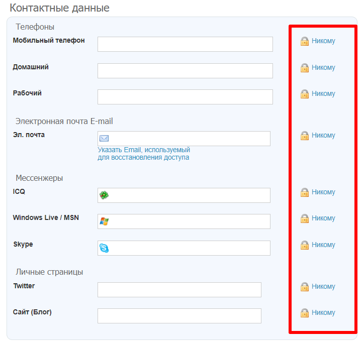
Task: Open Никому privacy dropdown for ICQ
Action: 323,192
